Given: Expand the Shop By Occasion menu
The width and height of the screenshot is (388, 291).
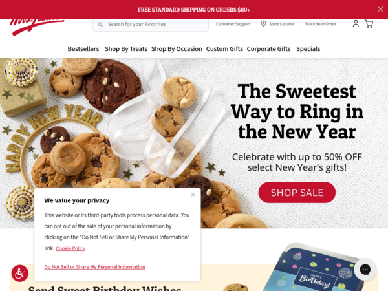Looking at the screenshot, I should click(177, 49).
